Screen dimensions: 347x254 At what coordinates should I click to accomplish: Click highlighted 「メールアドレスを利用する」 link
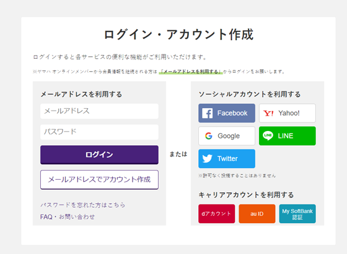(191, 72)
